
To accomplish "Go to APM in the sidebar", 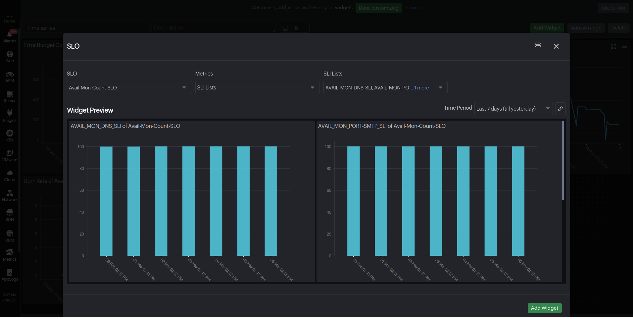I will coord(10,77).
